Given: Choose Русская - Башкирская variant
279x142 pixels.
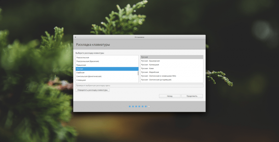Looking at the screenshot, I should pyautogui.click(x=172, y=61).
